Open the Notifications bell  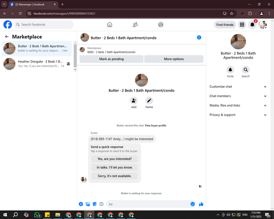click(252, 25)
